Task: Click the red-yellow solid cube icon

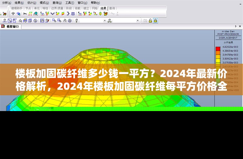Action: (106, 14)
